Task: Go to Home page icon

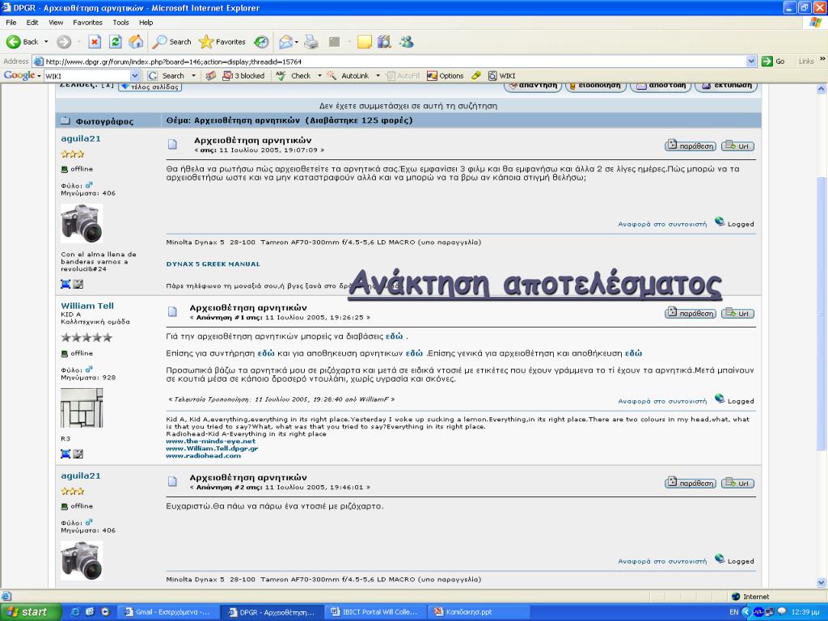Action: point(136,42)
